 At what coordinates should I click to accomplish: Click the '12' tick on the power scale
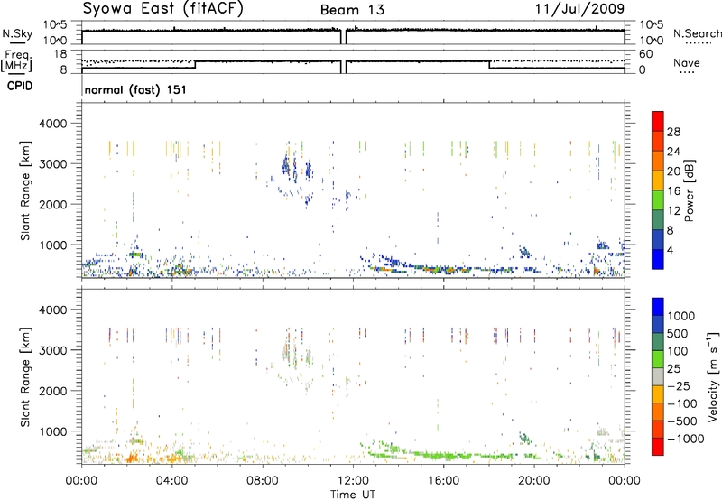click(673, 211)
